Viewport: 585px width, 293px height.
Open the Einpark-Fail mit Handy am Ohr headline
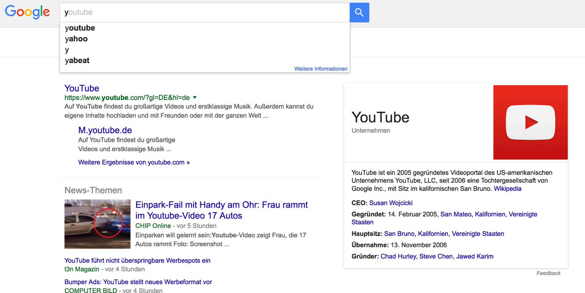(222, 210)
